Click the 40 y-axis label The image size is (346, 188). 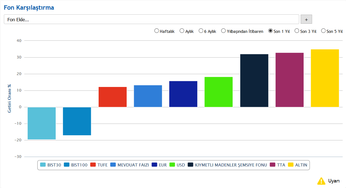pyautogui.click(x=19, y=41)
